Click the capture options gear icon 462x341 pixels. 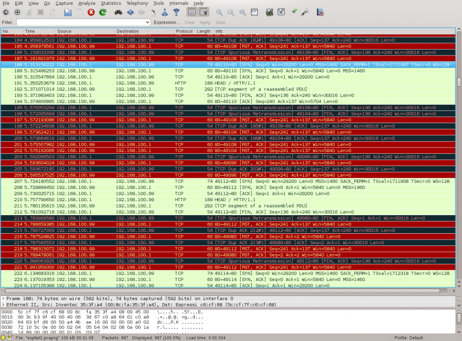18,12
